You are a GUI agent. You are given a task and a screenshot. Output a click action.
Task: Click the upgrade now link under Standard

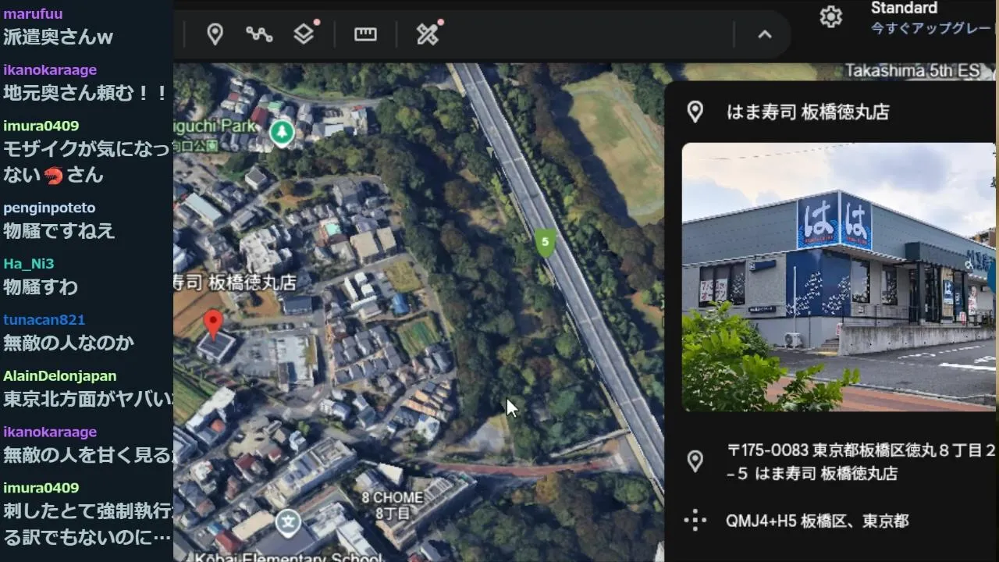coord(930,28)
